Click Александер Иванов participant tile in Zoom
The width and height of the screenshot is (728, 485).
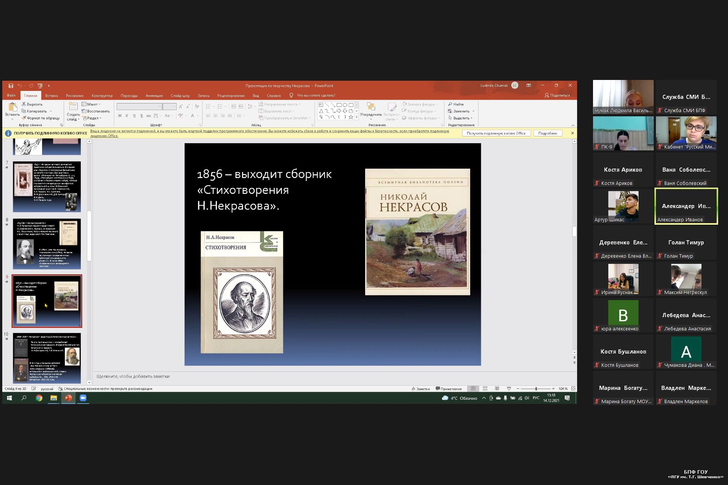(x=686, y=206)
